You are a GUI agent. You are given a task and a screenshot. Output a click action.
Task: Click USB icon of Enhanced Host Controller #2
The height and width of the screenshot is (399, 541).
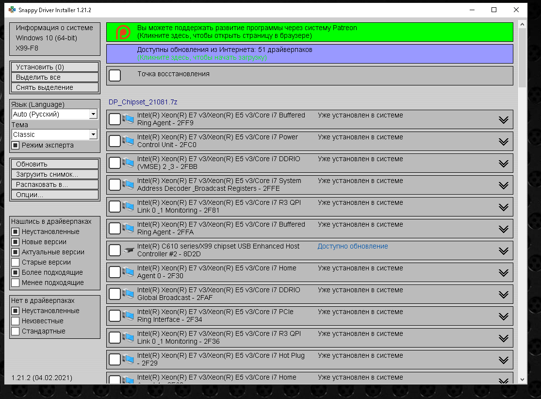[128, 250]
